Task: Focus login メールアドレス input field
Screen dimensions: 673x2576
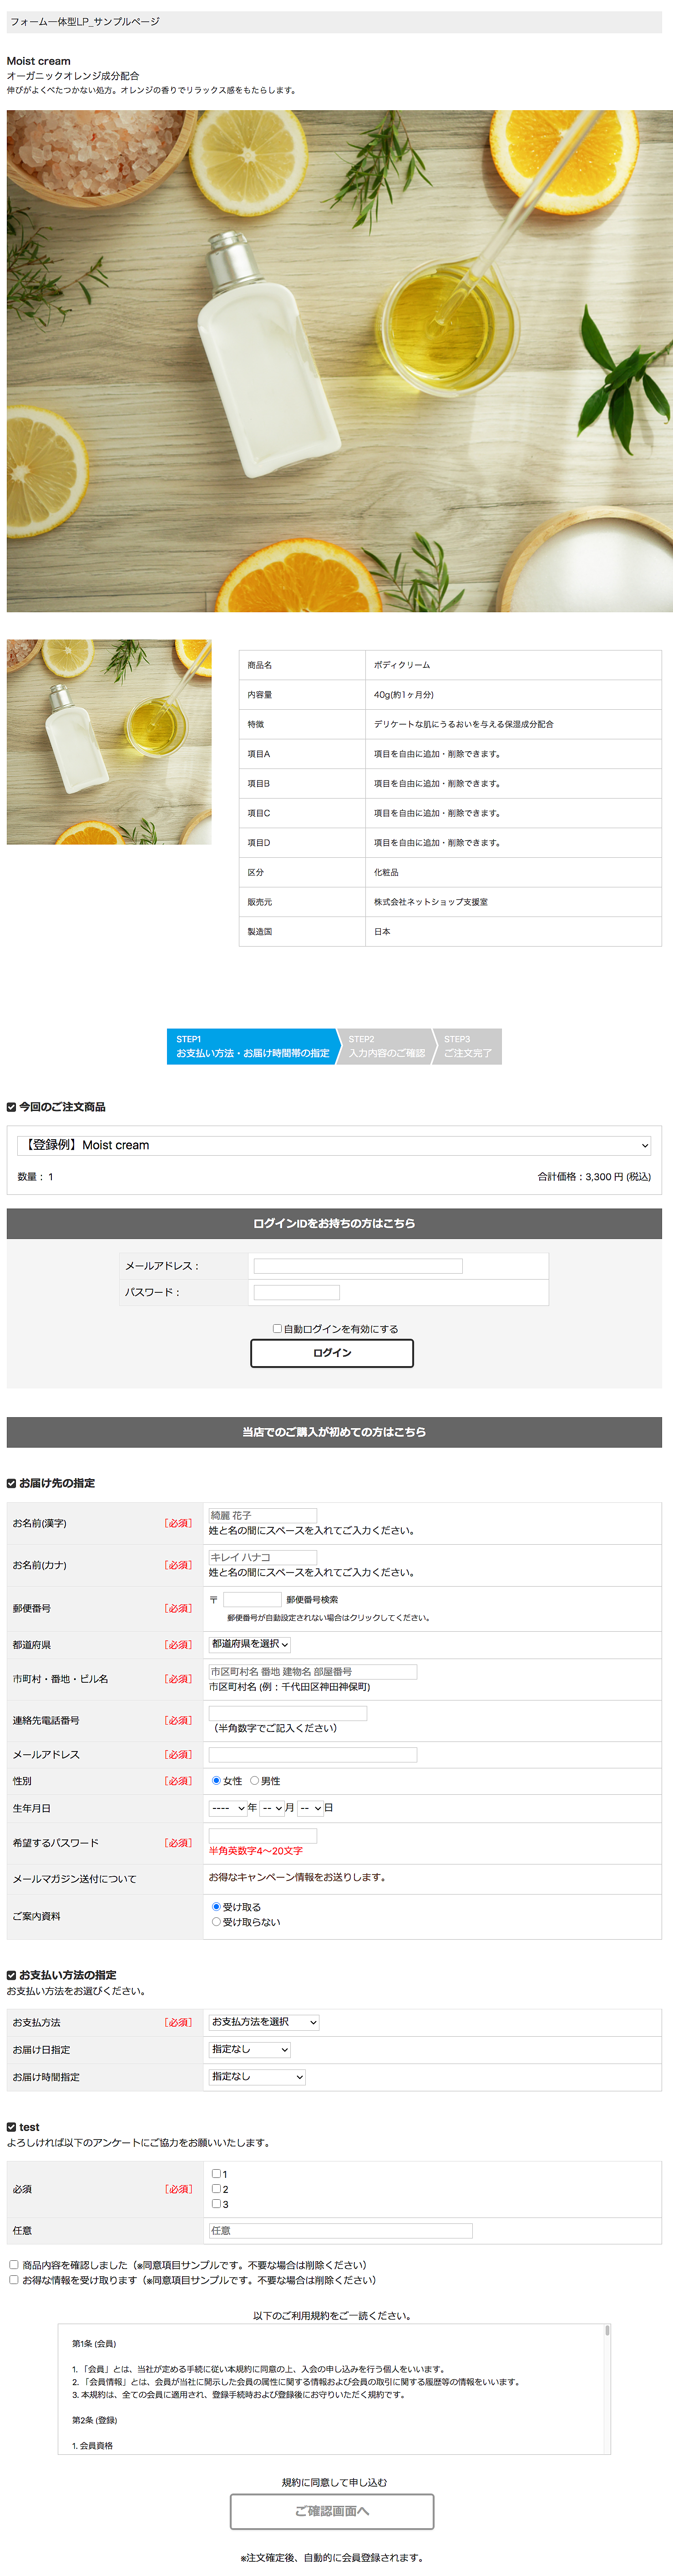Action: point(359,1266)
